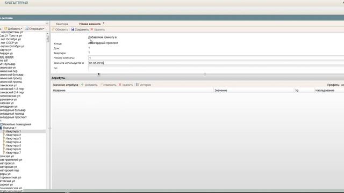The height and width of the screenshot is (193, 344).
Task: Click the tree row ending in 'ский 2-й пер'
Action: point(12,92)
